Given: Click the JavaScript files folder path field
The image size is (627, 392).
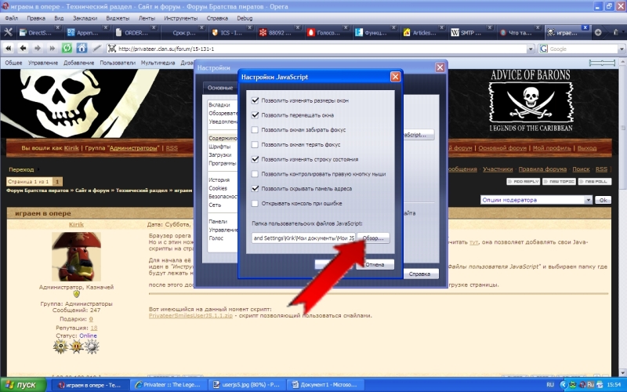Looking at the screenshot, I should click(x=303, y=238).
